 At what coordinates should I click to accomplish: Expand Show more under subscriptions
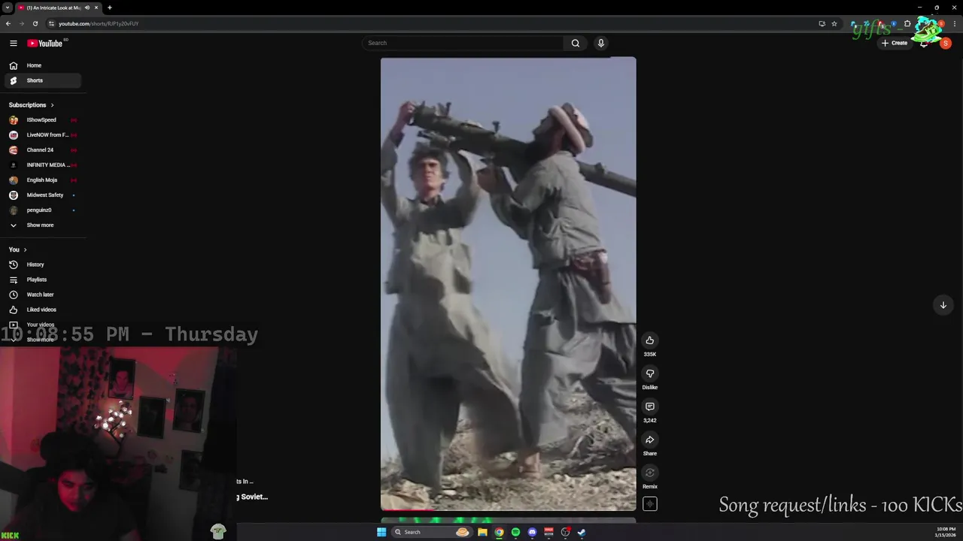point(43,225)
